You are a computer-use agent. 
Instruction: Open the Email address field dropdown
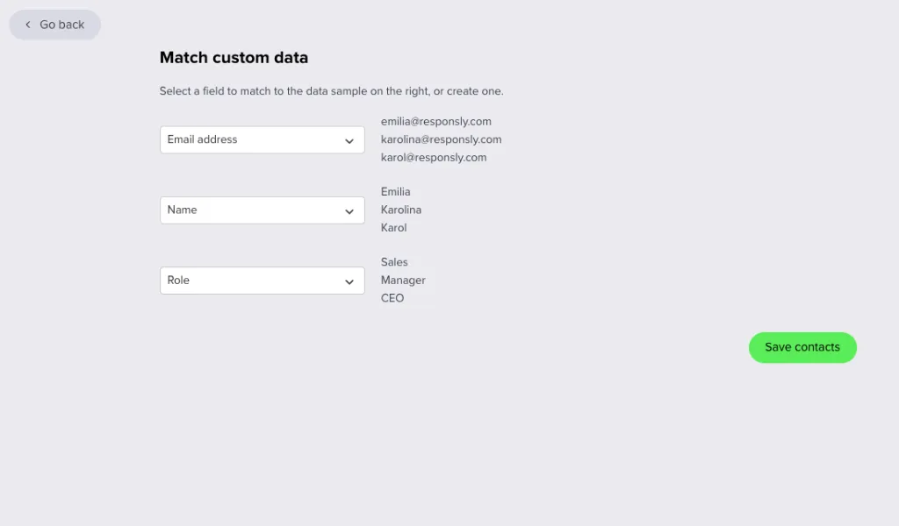(262, 140)
